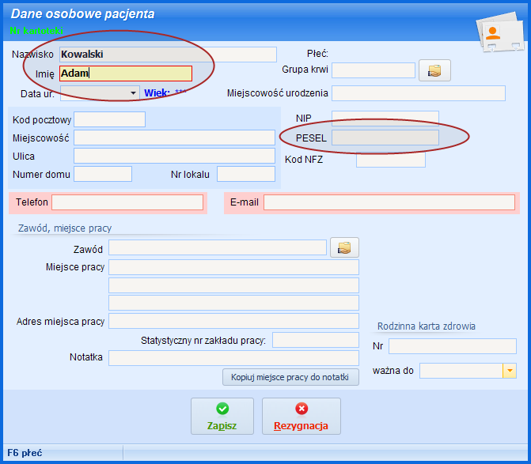This screenshot has width=531, height=464.
Task: Click the Notatka text field
Action: pyautogui.click(x=233, y=358)
